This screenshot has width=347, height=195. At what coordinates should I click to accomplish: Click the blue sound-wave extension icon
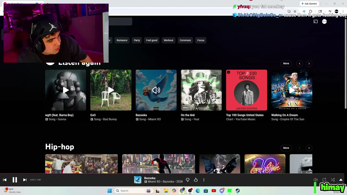coord(304,11)
